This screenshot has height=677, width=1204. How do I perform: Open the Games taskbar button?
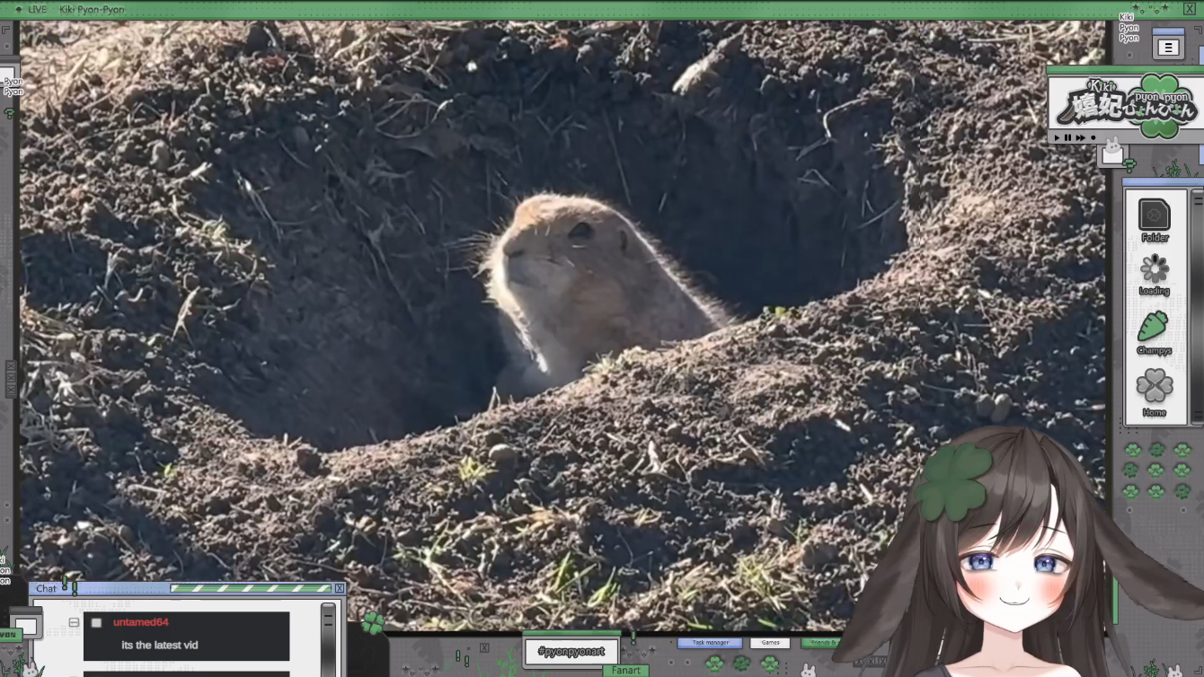pyautogui.click(x=770, y=643)
